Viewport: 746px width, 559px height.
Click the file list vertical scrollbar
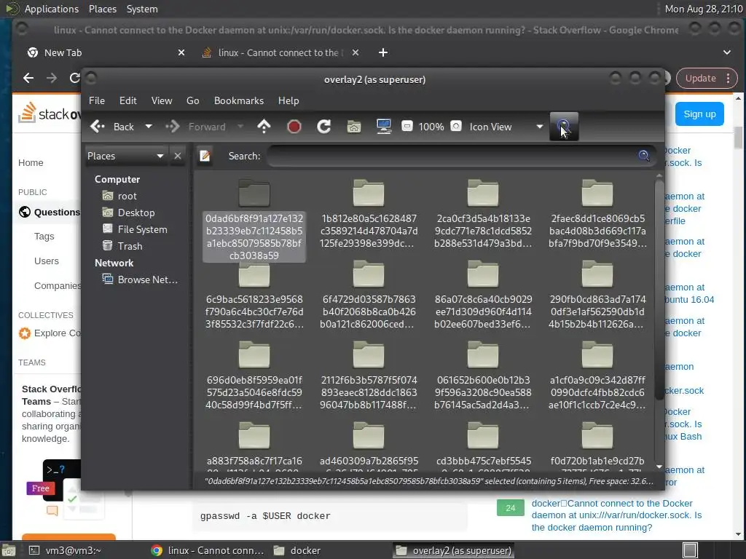(659, 290)
